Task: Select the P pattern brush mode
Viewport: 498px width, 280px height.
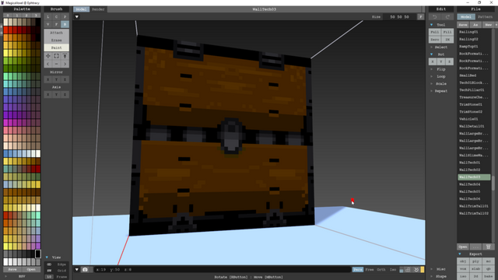Action: pyautogui.click(x=65, y=17)
